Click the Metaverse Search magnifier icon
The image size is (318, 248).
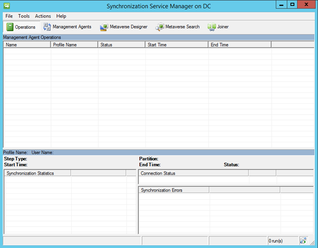coord(160,27)
